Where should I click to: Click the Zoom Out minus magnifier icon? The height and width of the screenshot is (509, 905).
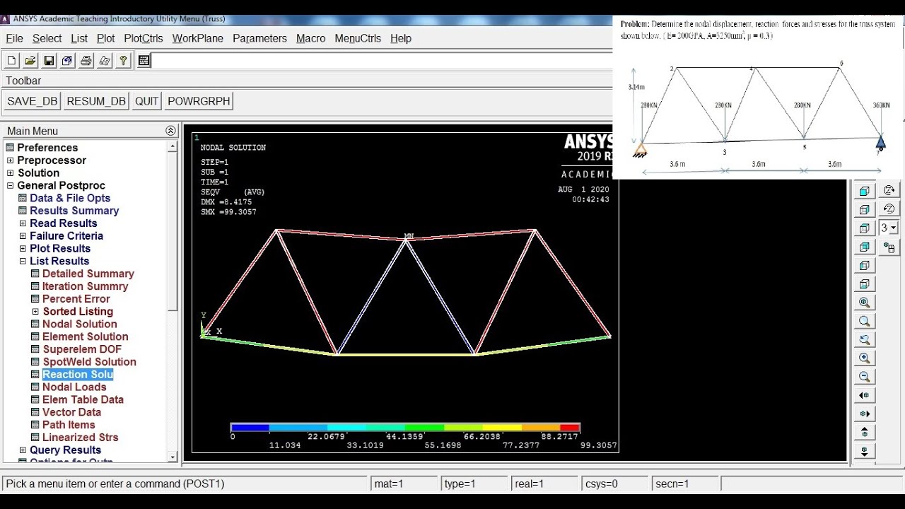pyautogui.click(x=864, y=377)
